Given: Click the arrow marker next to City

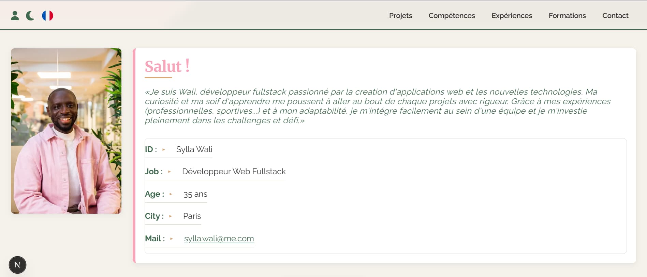Looking at the screenshot, I should tap(171, 216).
